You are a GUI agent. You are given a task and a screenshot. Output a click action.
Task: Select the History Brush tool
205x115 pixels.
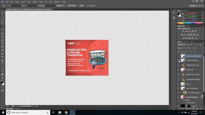[x=2, y=43]
